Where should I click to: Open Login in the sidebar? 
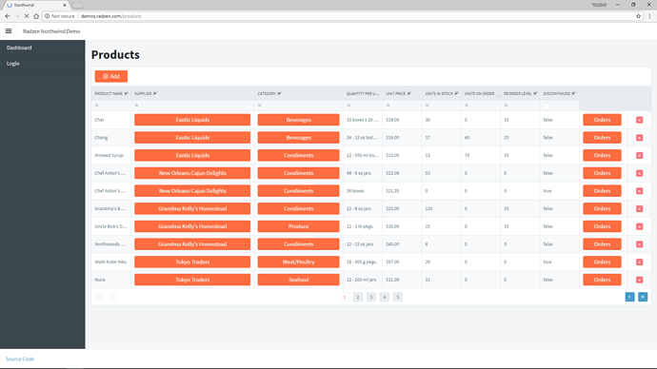pyautogui.click(x=13, y=64)
